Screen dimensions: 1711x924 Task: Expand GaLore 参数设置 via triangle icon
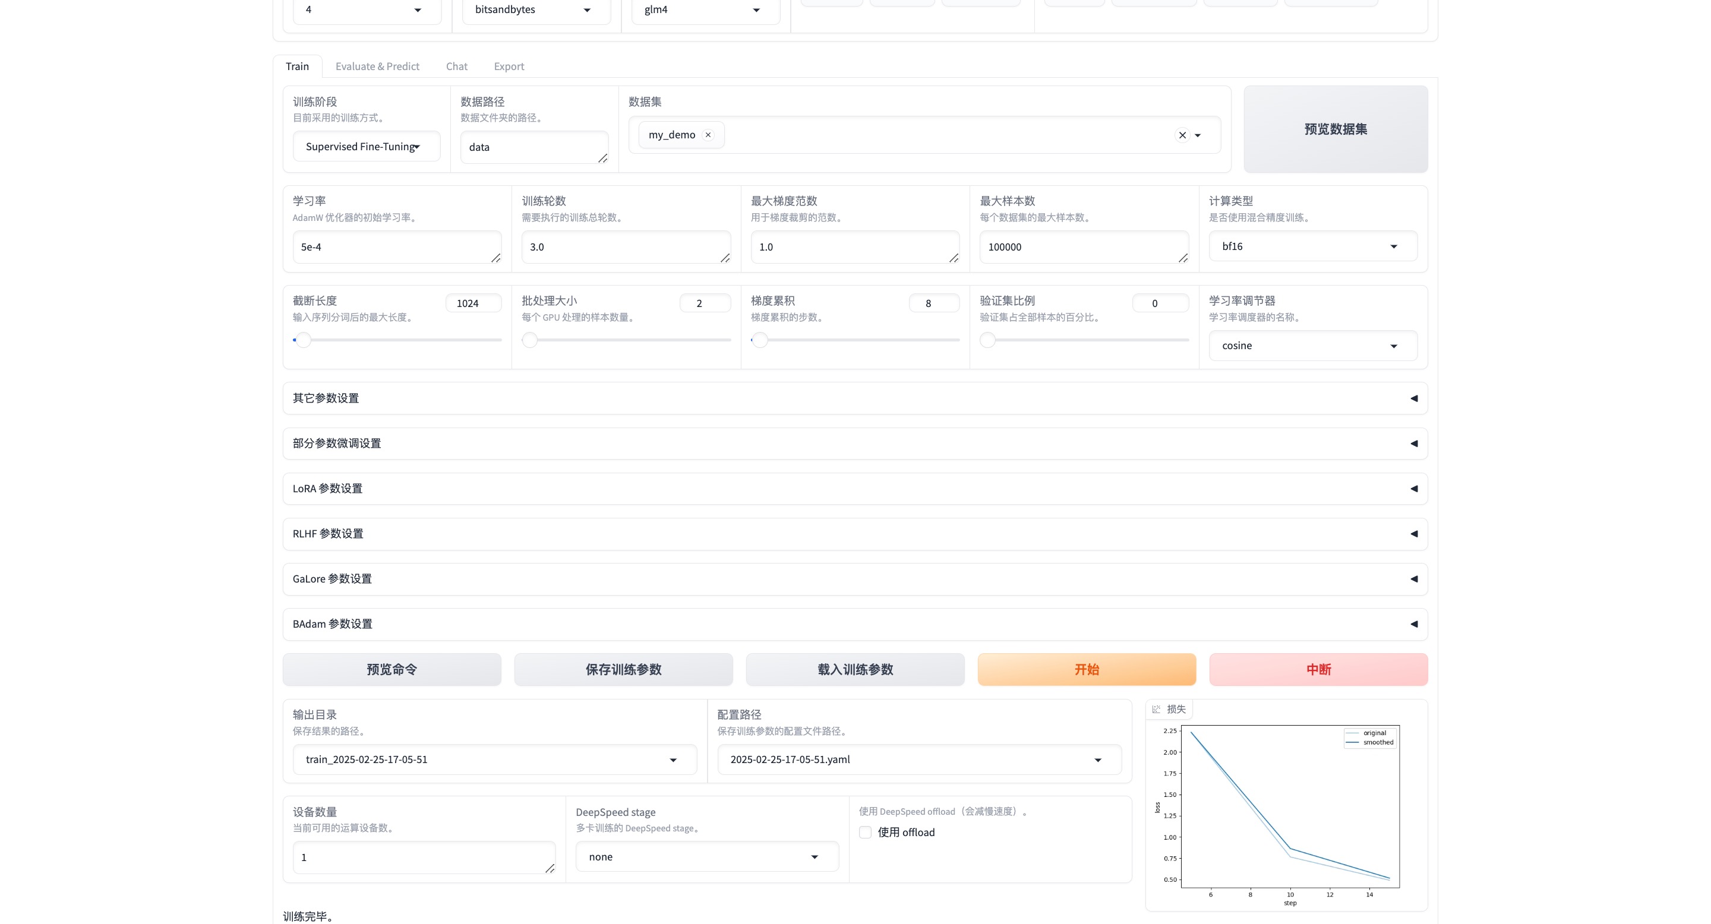[1413, 579]
